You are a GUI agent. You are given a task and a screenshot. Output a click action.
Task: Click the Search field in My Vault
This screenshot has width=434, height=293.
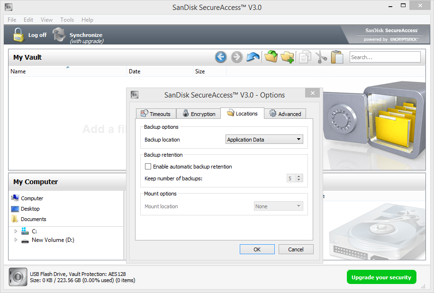385,57
